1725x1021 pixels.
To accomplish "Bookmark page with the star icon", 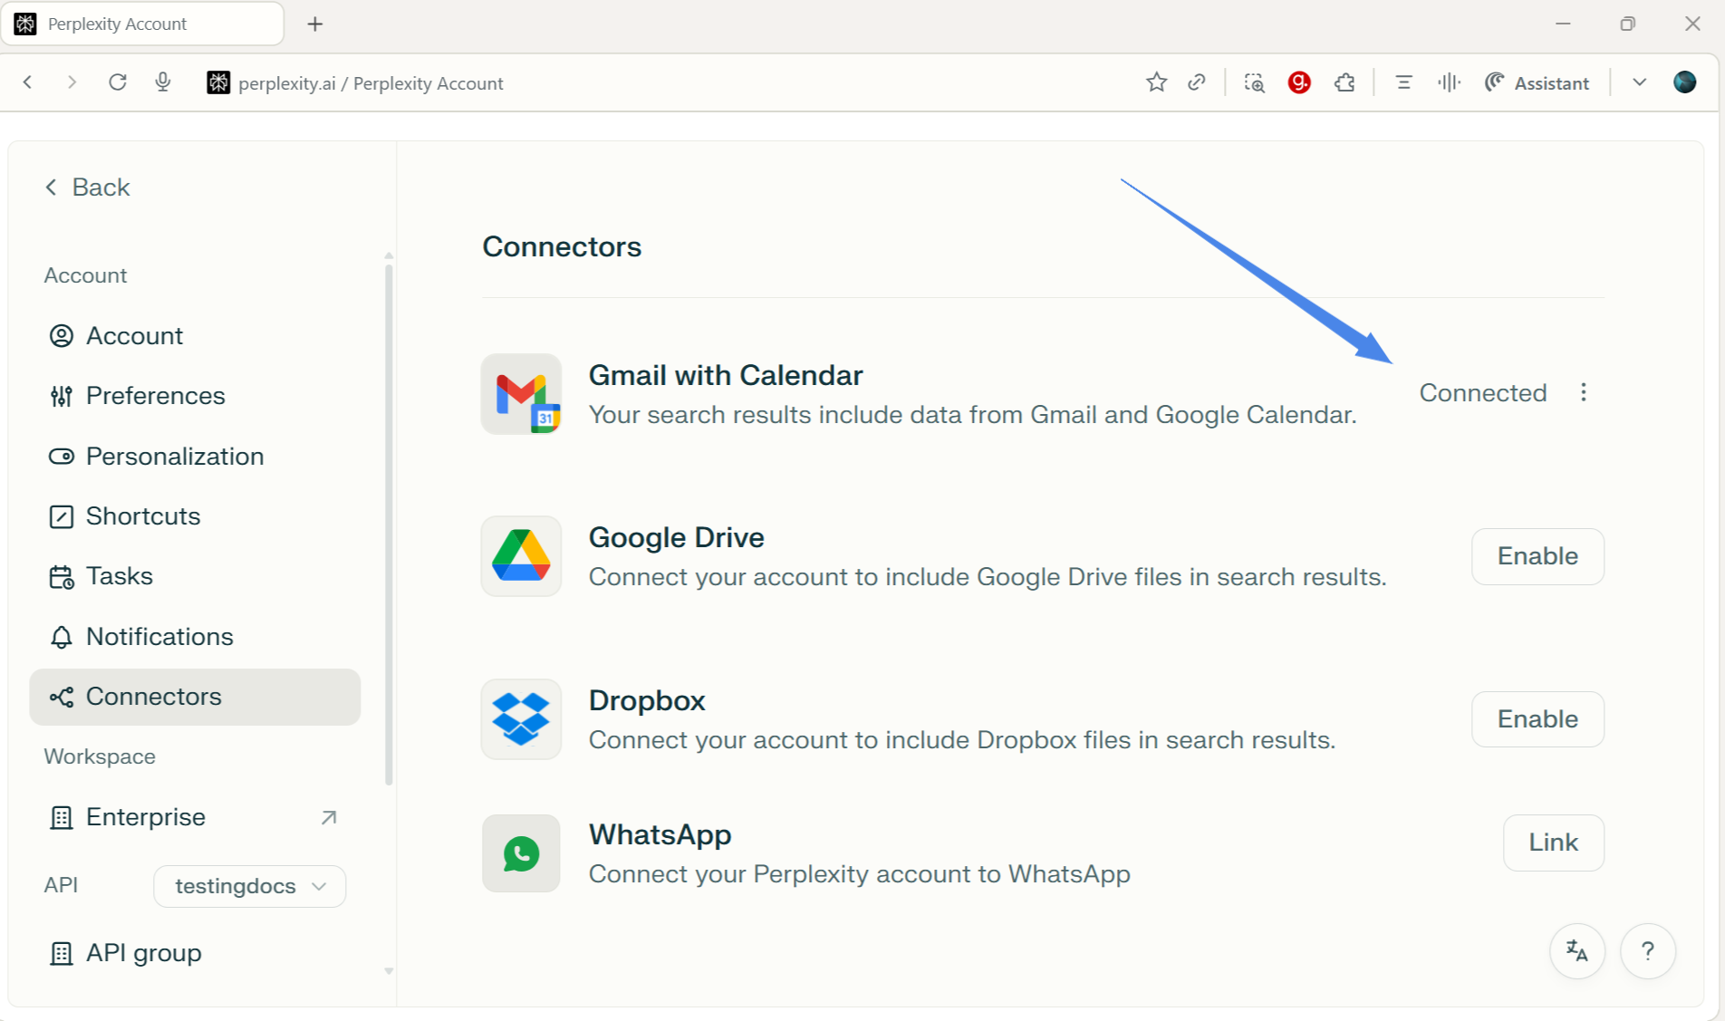I will coord(1156,82).
